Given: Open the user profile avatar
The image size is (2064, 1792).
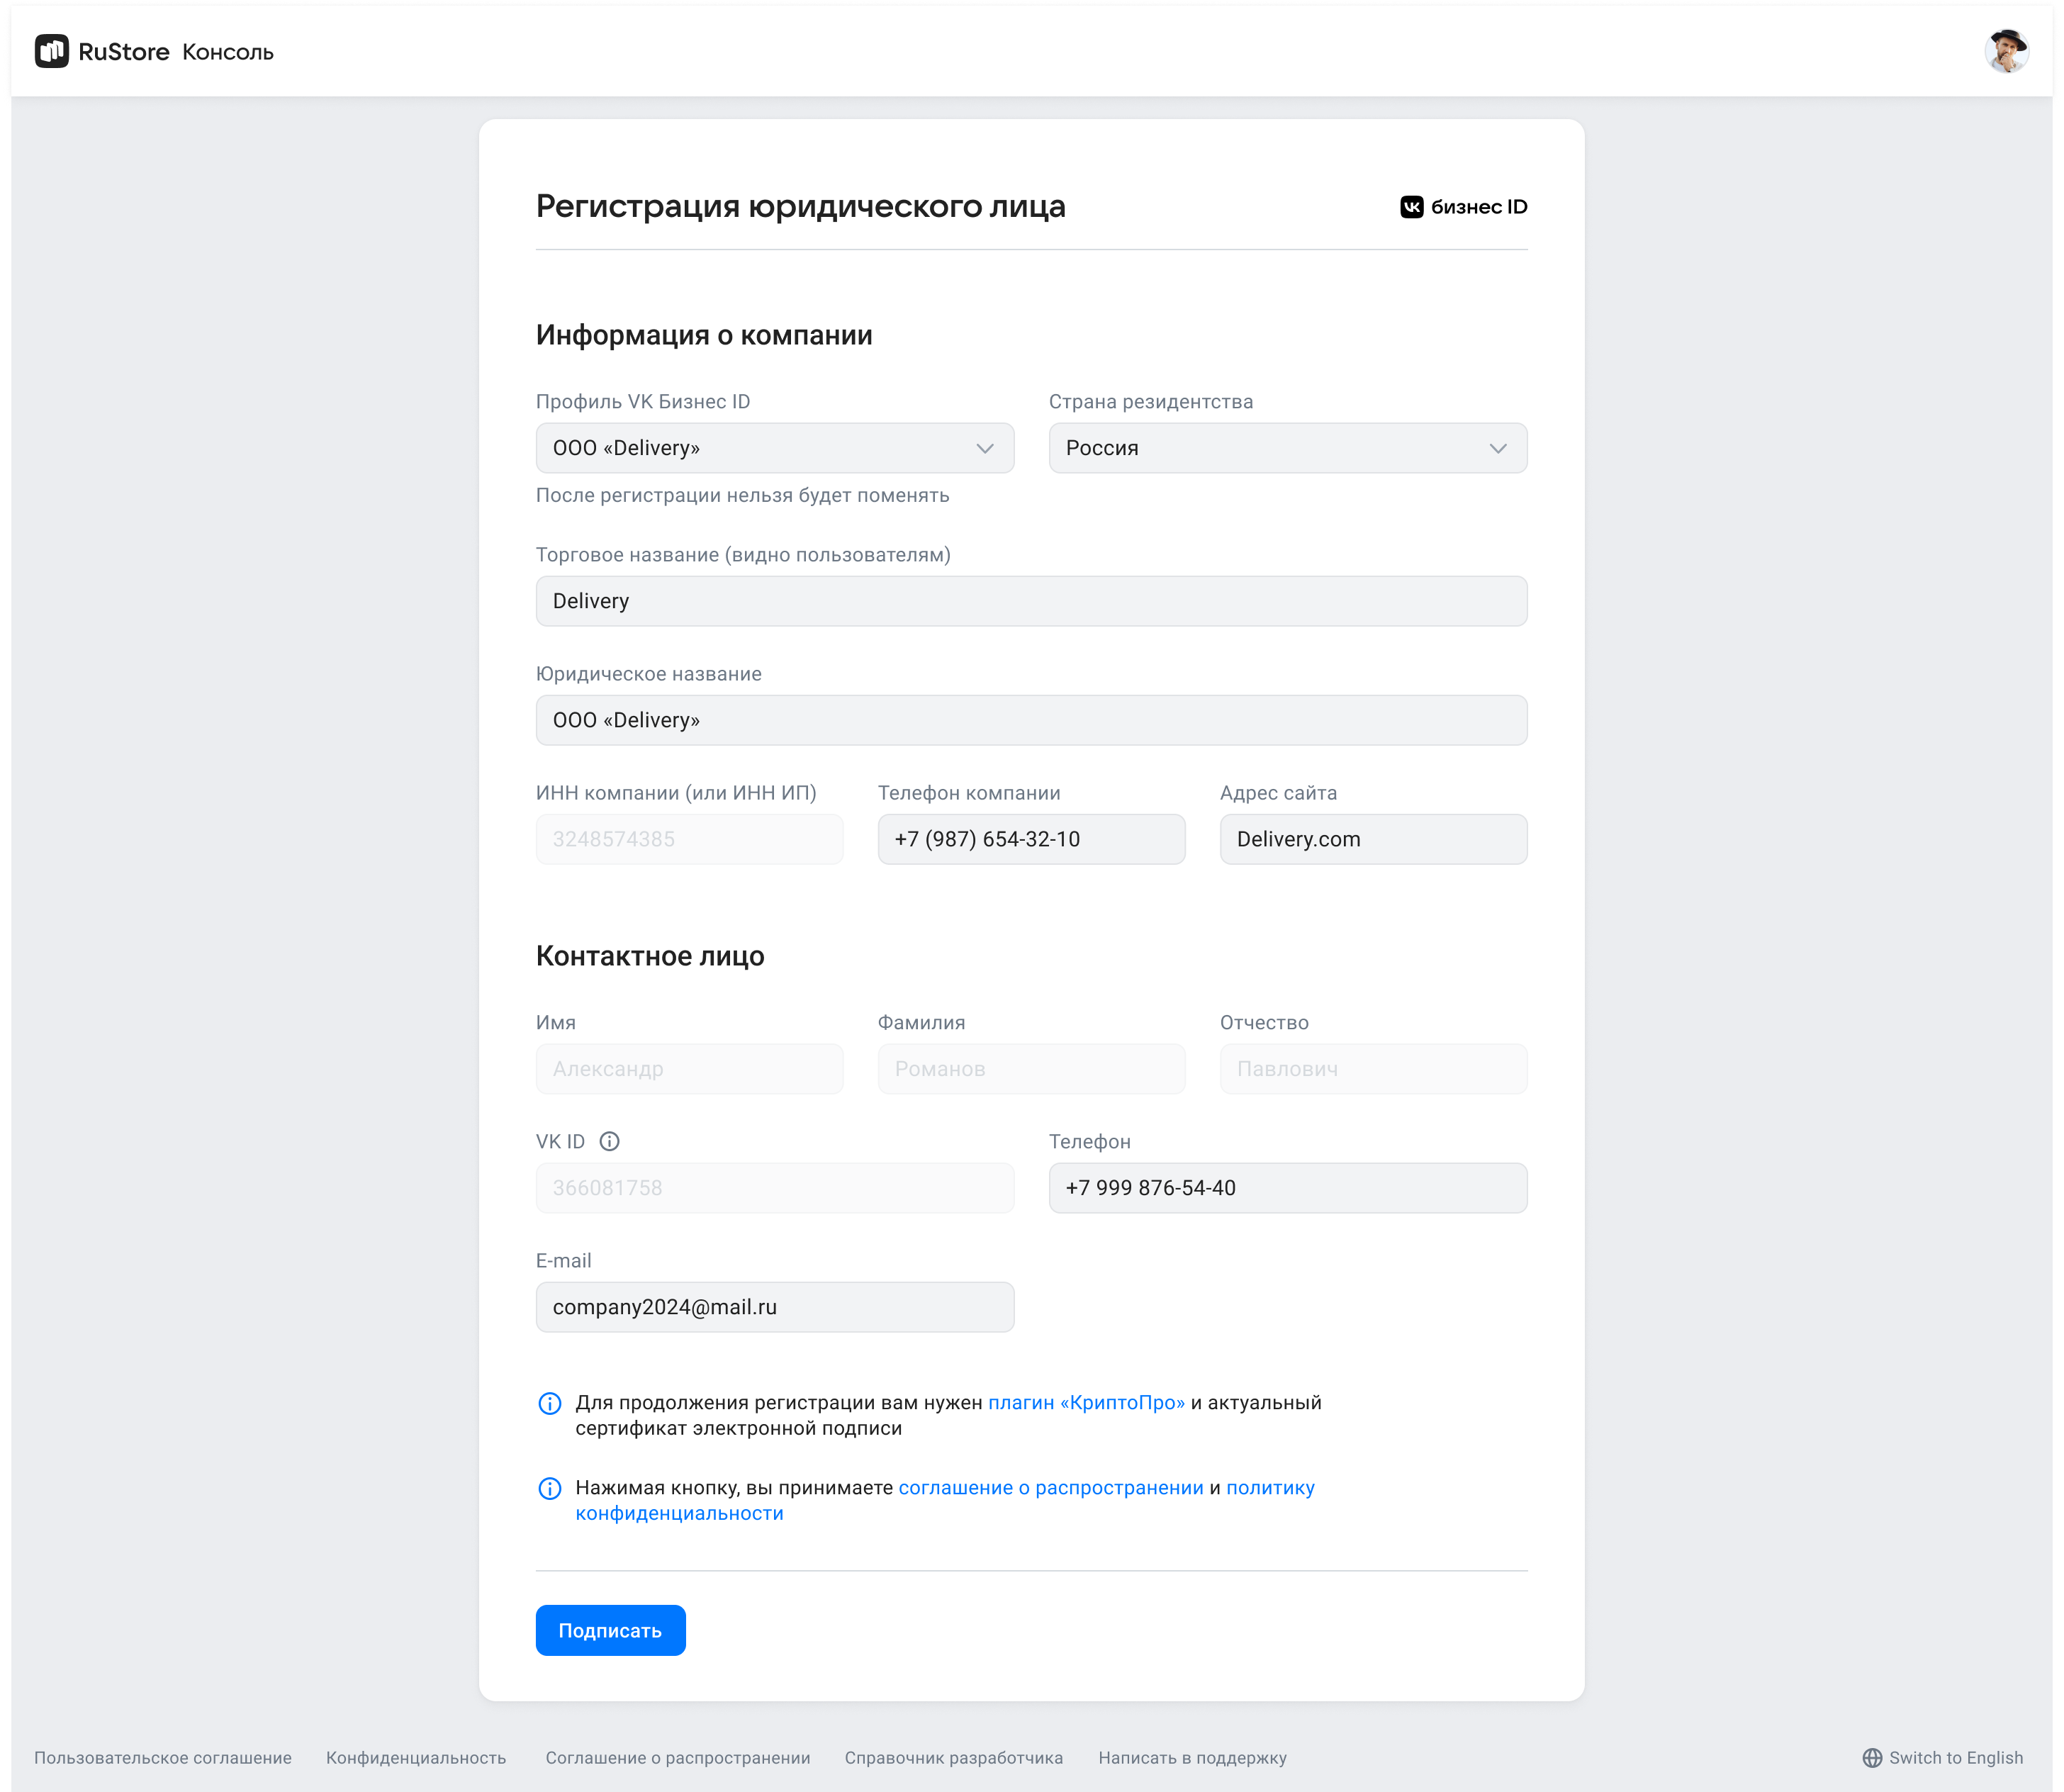Looking at the screenshot, I should coord(2006,51).
